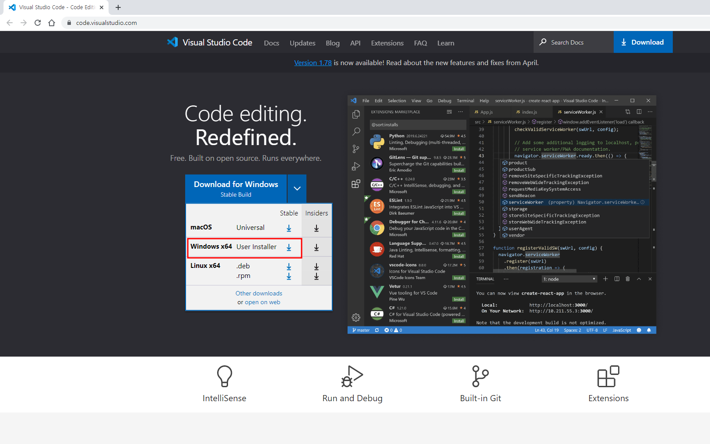The image size is (710, 444).
Task: Click the Run and Debug label
Action: 352,398
